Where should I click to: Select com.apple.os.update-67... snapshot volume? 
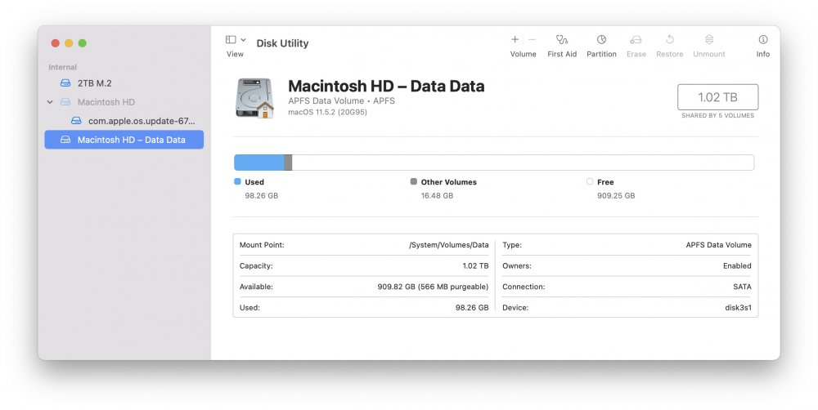click(124, 121)
